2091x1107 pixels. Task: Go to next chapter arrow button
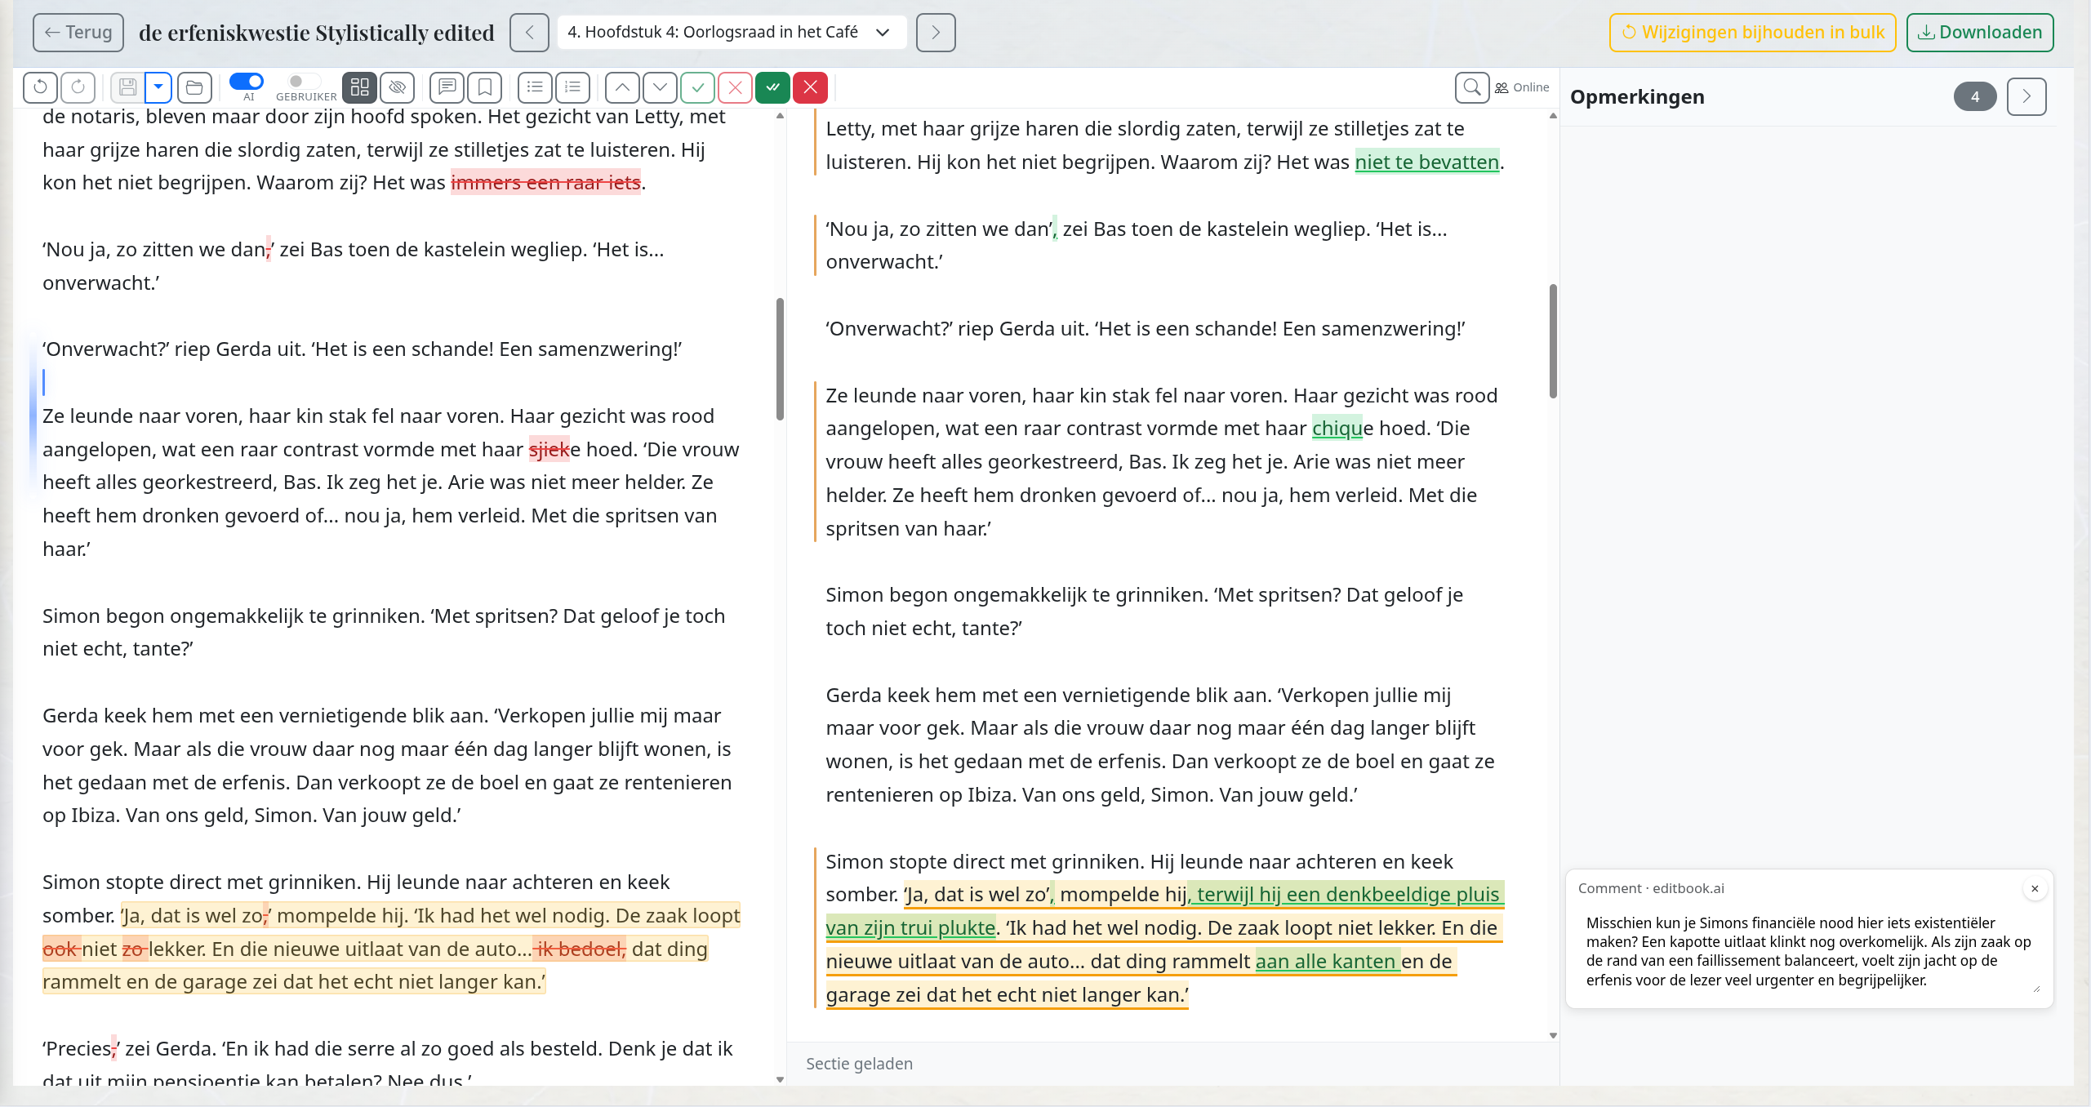[x=936, y=33]
